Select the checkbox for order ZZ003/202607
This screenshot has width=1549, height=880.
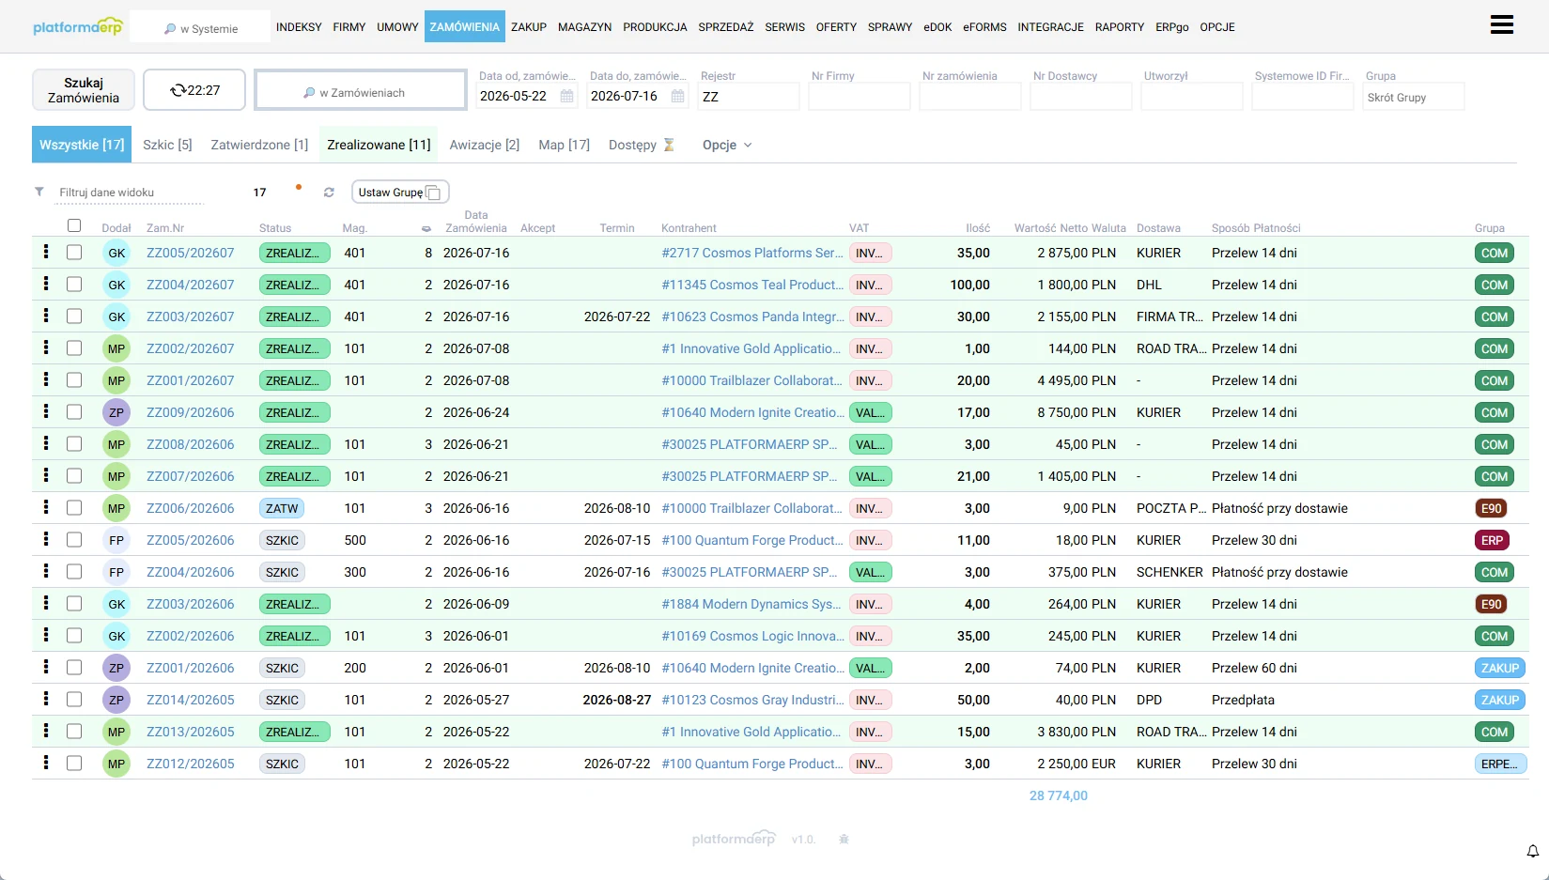(x=74, y=316)
